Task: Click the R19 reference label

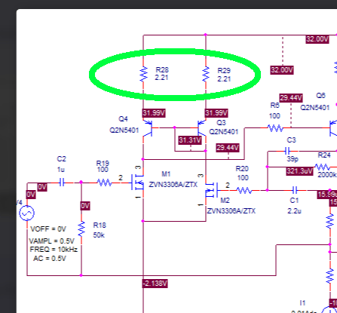Action: click(103, 164)
